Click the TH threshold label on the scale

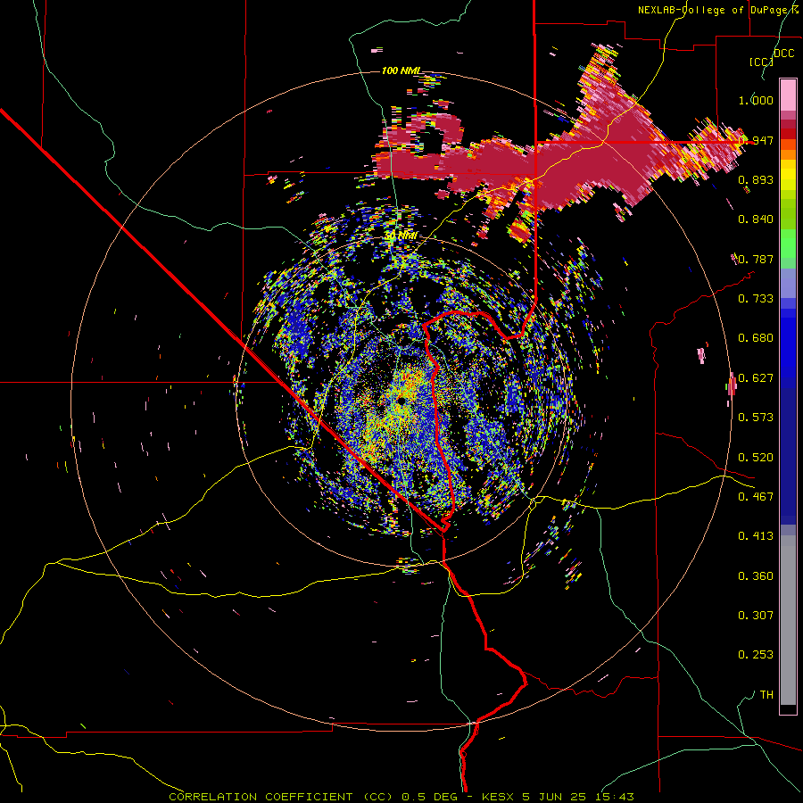pyautogui.click(x=766, y=695)
